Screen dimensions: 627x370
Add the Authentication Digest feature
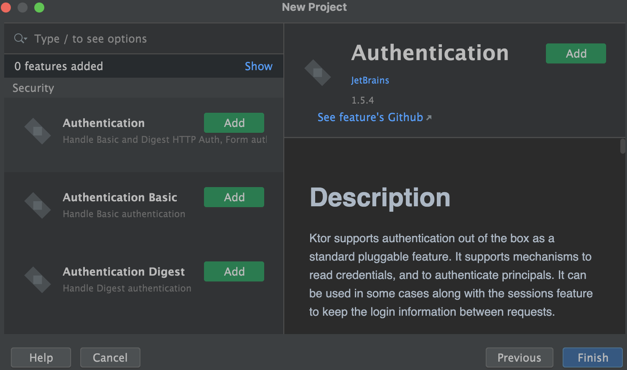[234, 271]
